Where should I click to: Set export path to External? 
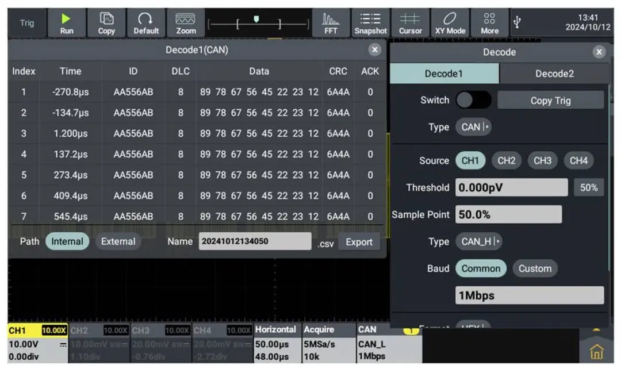click(118, 241)
